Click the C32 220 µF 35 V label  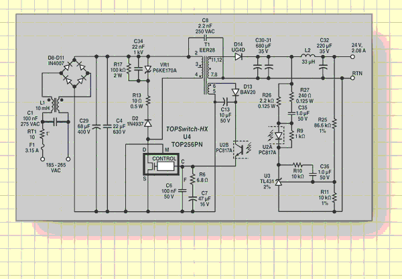point(324,46)
